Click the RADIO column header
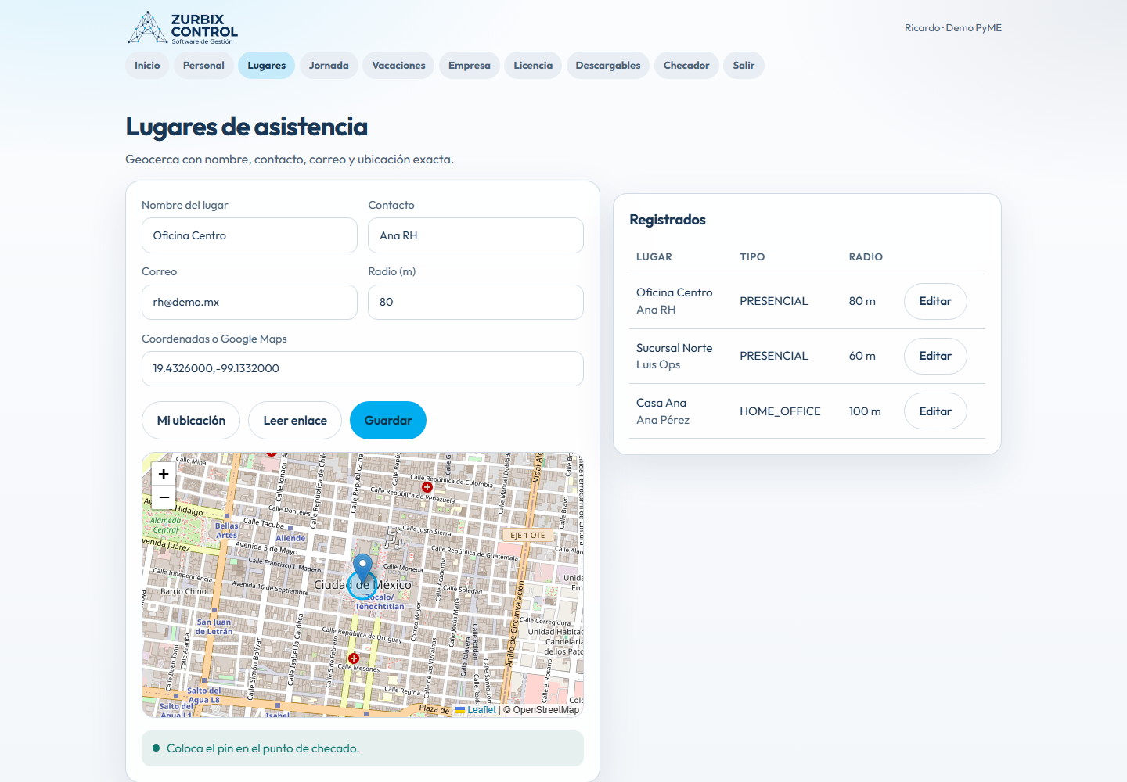 coord(866,256)
